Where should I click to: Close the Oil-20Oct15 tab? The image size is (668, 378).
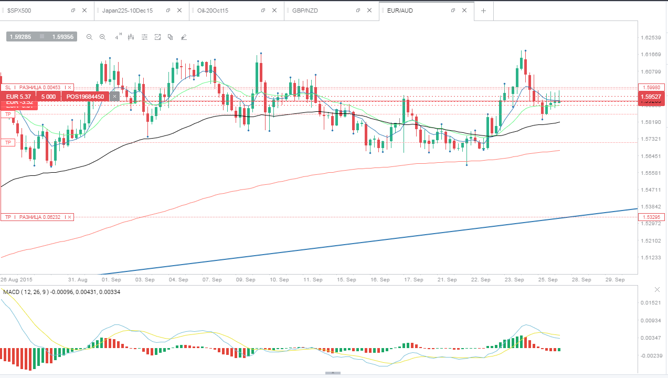pyautogui.click(x=274, y=10)
